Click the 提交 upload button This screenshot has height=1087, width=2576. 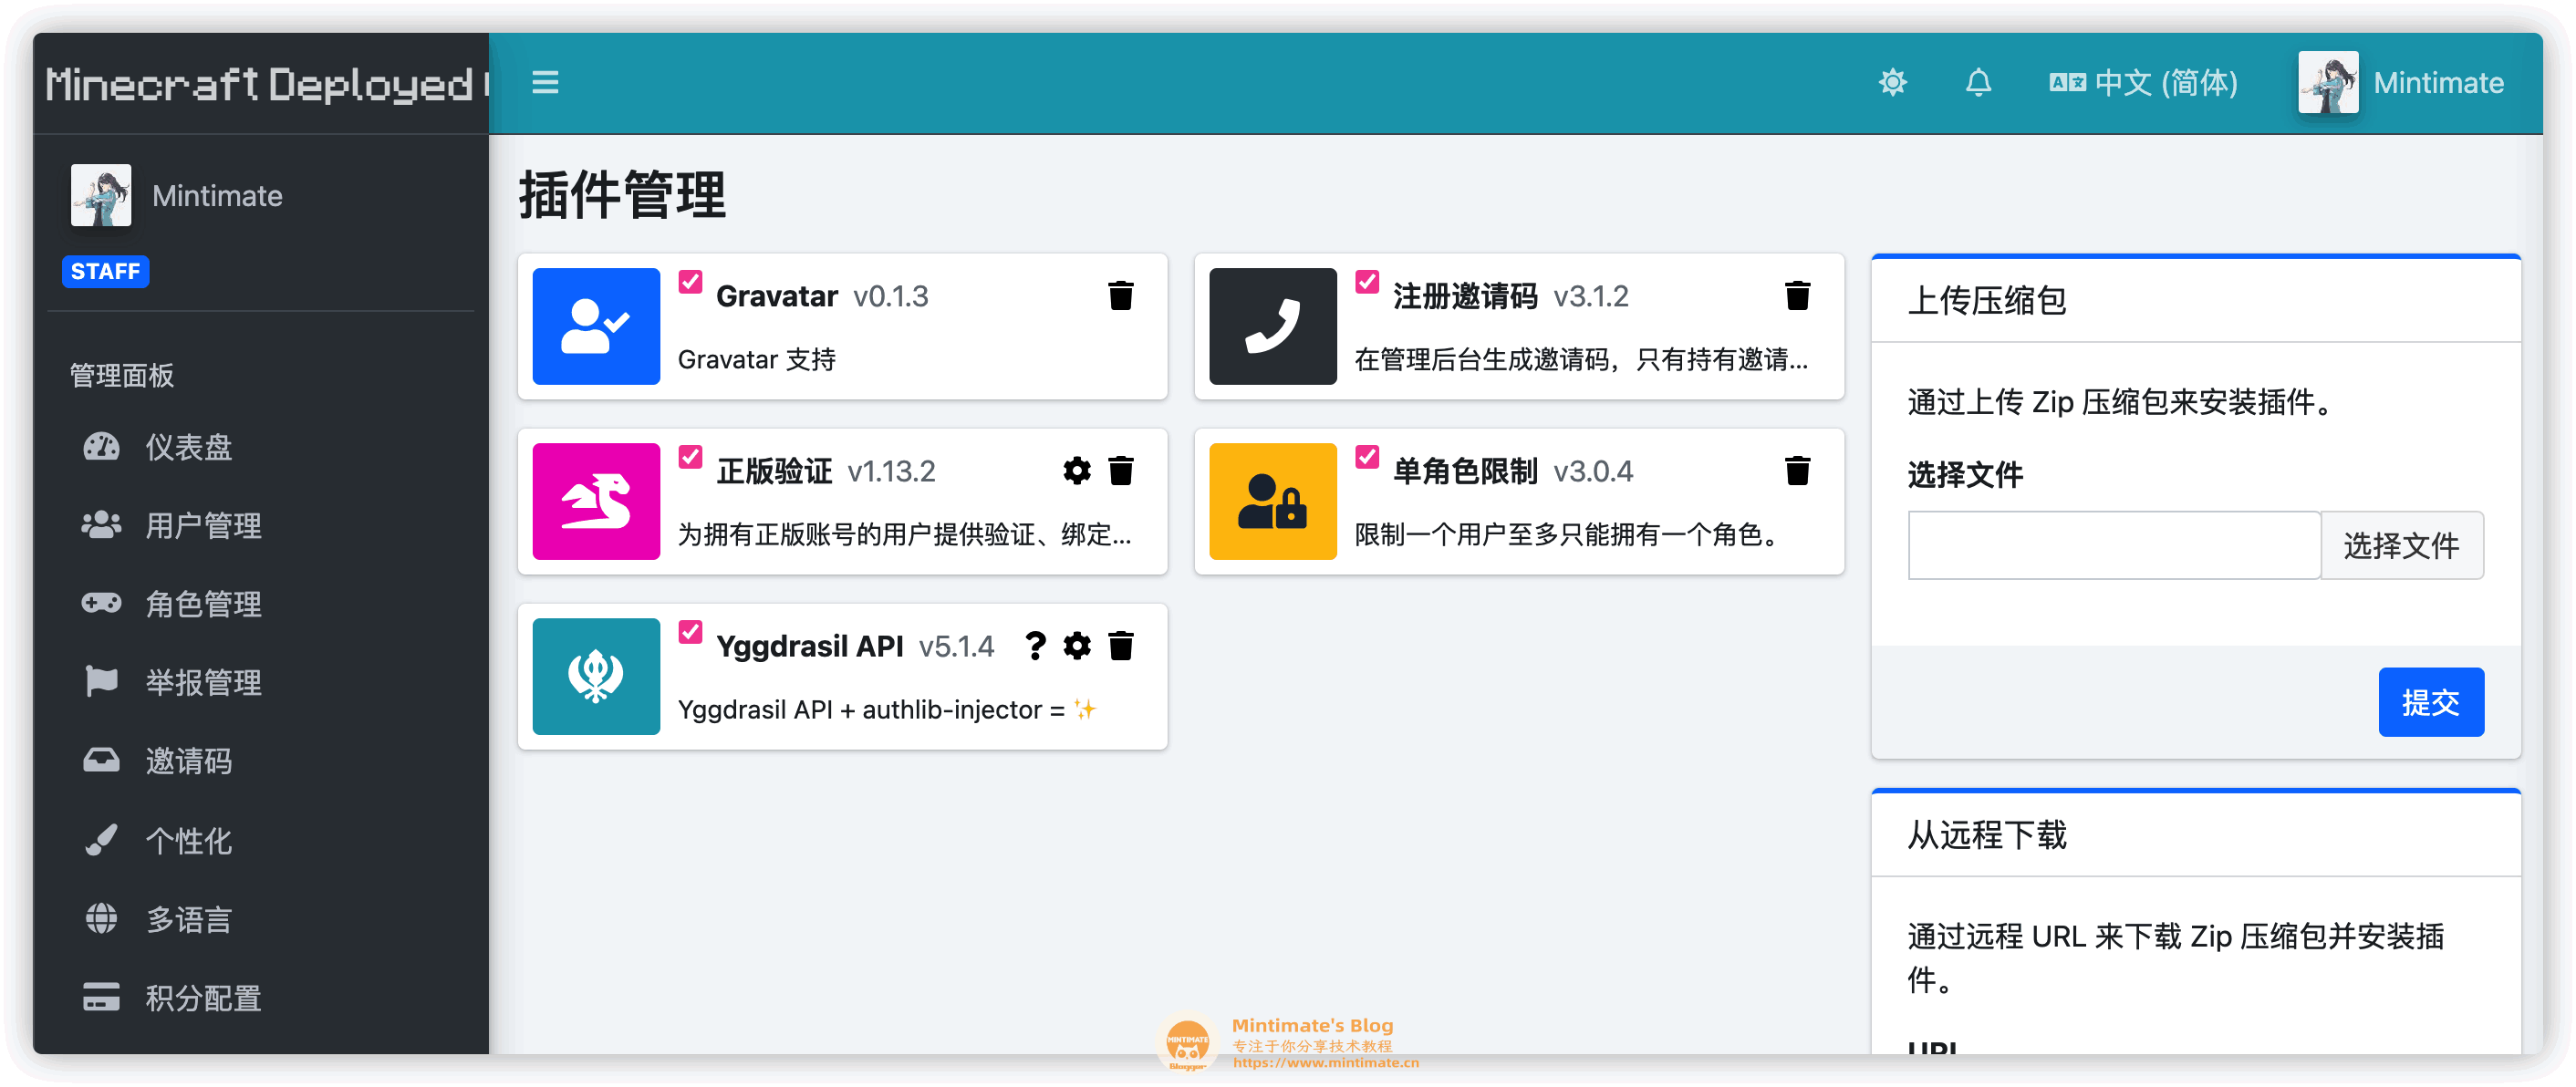(2430, 702)
